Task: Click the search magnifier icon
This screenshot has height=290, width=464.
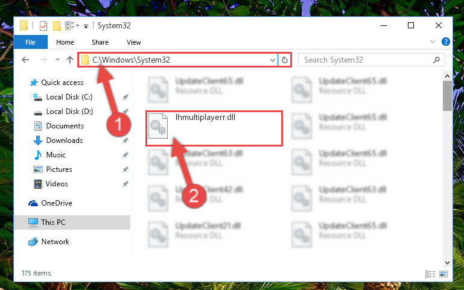Action: (436, 60)
